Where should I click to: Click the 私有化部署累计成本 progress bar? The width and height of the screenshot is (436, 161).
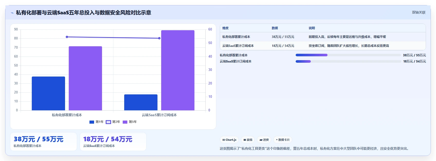pos(348,55)
